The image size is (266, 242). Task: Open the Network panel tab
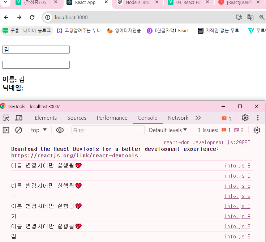click(178, 118)
